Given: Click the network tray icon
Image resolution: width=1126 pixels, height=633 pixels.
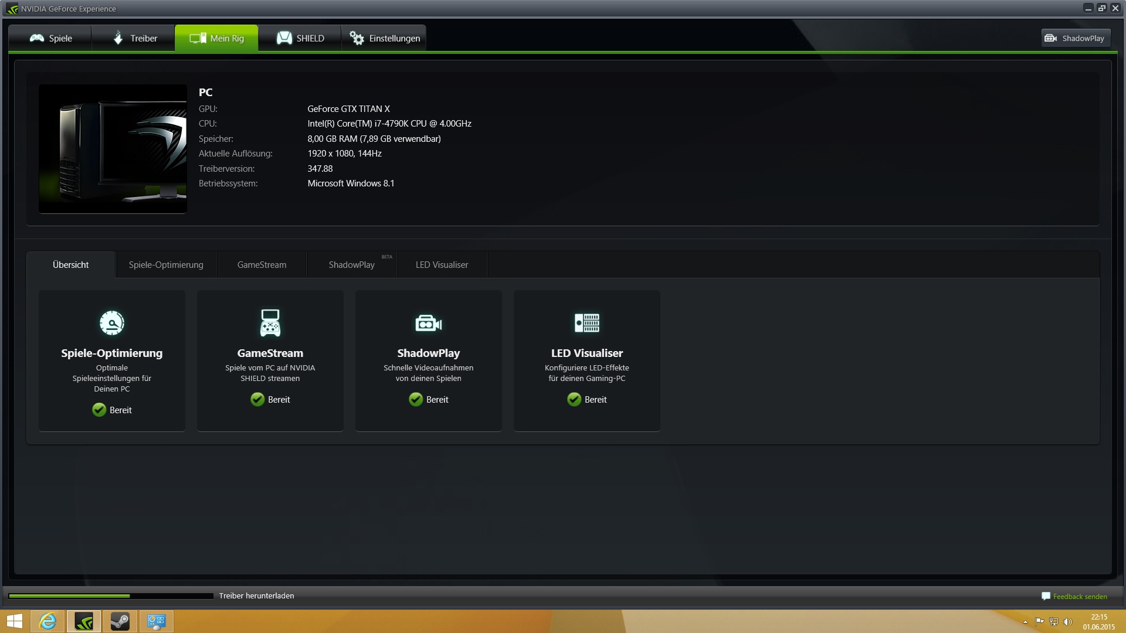Looking at the screenshot, I should coord(1054,622).
